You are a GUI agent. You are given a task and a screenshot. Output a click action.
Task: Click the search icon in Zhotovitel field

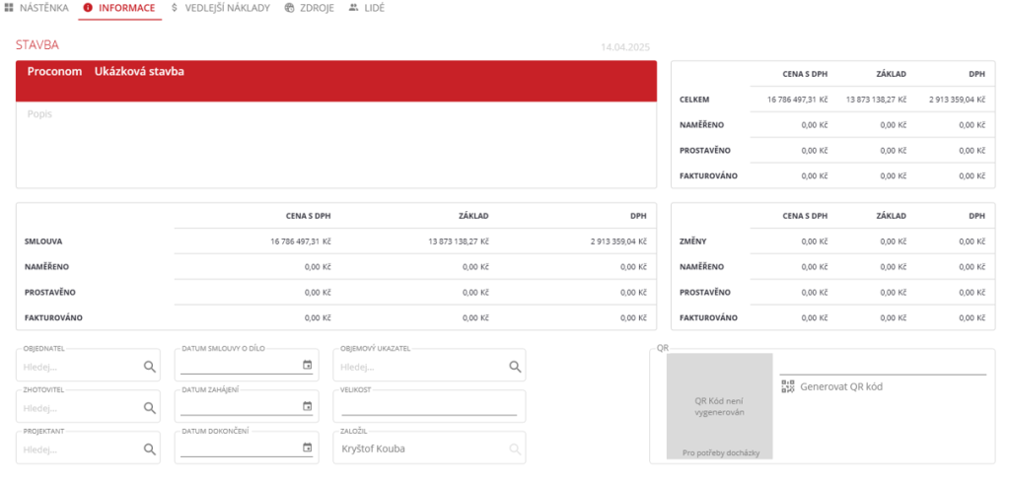tap(150, 407)
